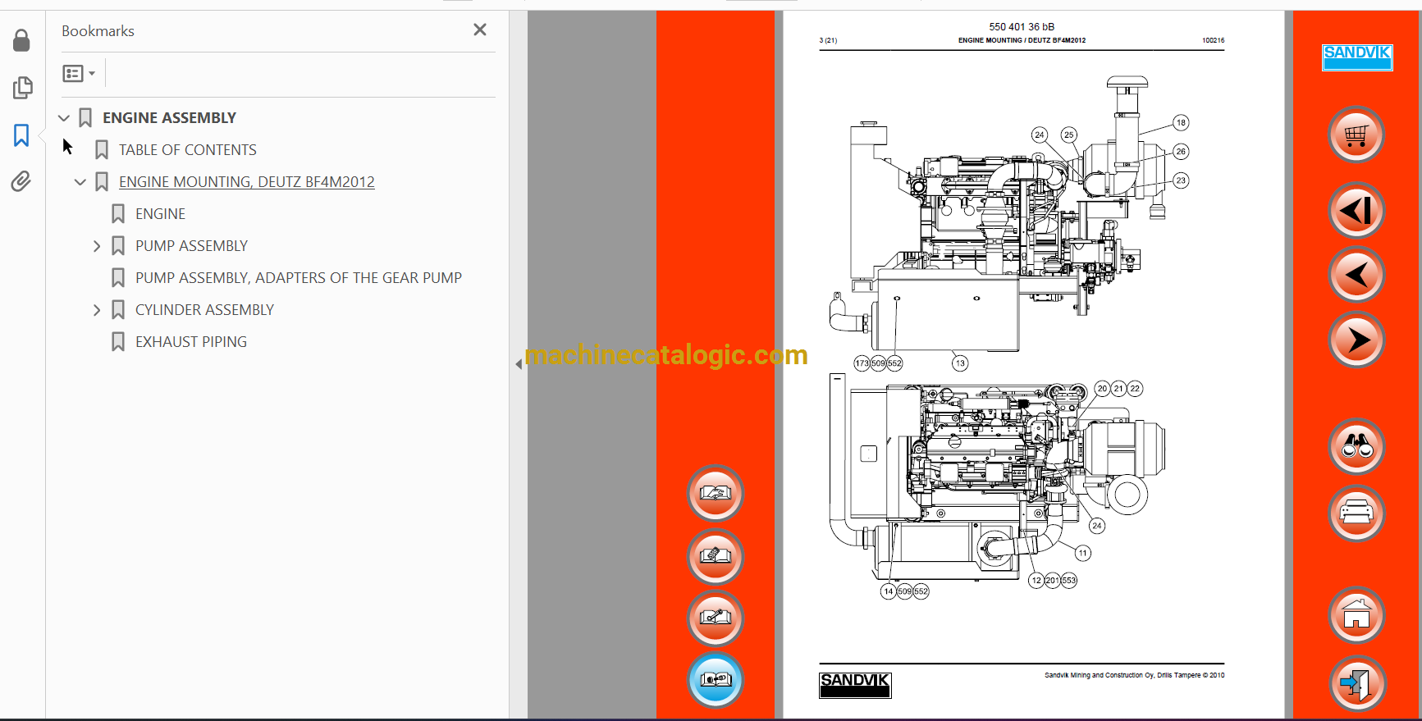Toggle the Bookmarks panel sidebar icon
This screenshot has height=721, width=1422.
(x=21, y=135)
